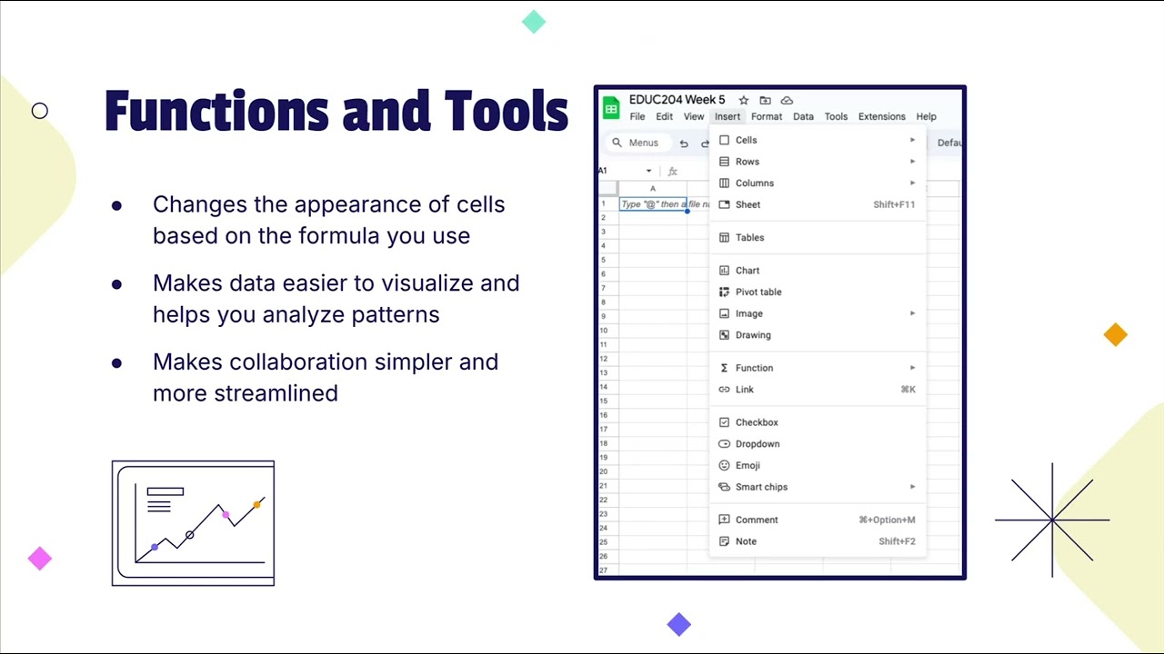Click the document title EDUC204 Week 5
Screen dimensions: 1164x654
(x=677, y=100)
